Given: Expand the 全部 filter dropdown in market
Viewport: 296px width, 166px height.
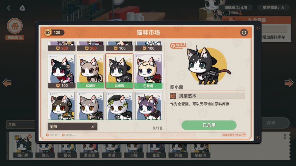Looking at the screenshot, I should [x=72, y=127].
